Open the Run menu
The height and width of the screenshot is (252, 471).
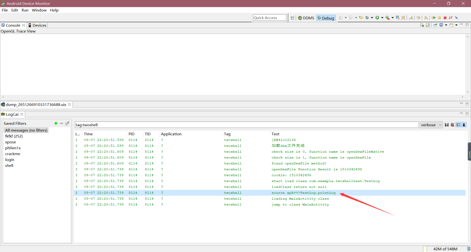tap(25, 10)
